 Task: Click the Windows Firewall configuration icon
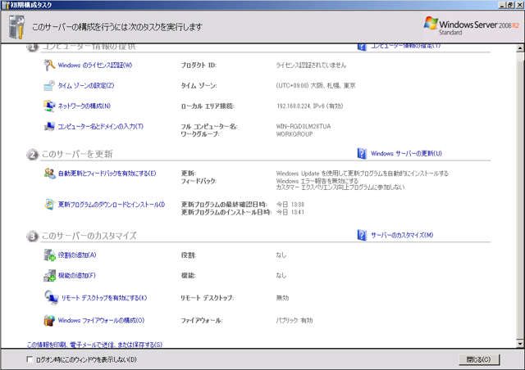point(49,320)
